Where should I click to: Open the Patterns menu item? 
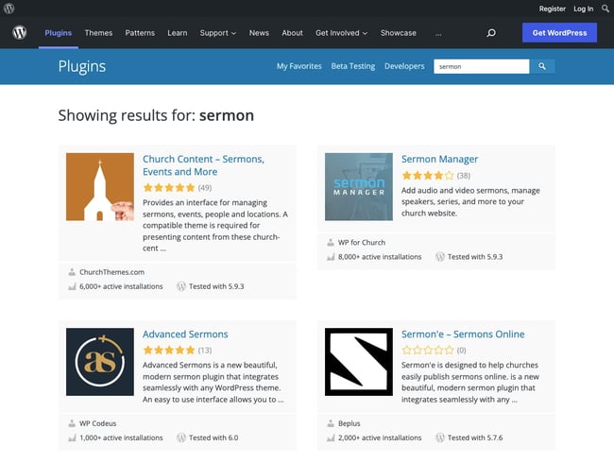140,33
